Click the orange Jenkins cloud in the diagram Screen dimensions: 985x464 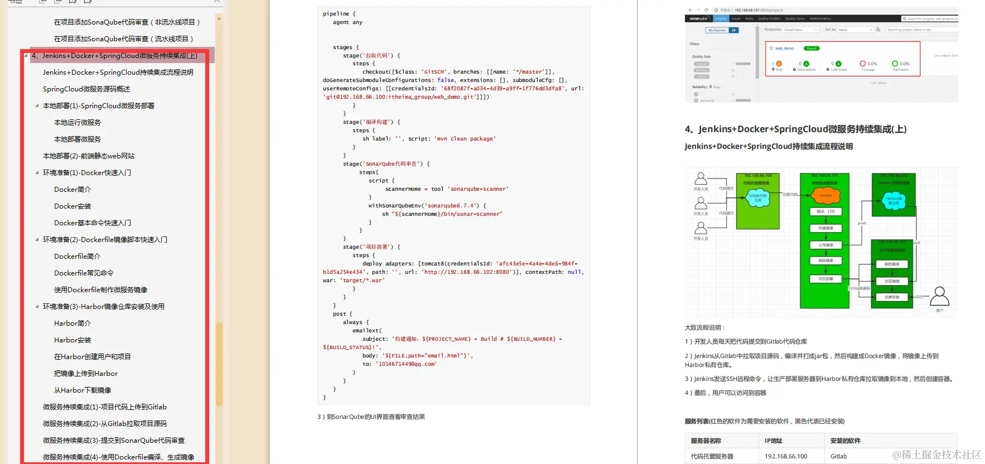click(825, 195)
